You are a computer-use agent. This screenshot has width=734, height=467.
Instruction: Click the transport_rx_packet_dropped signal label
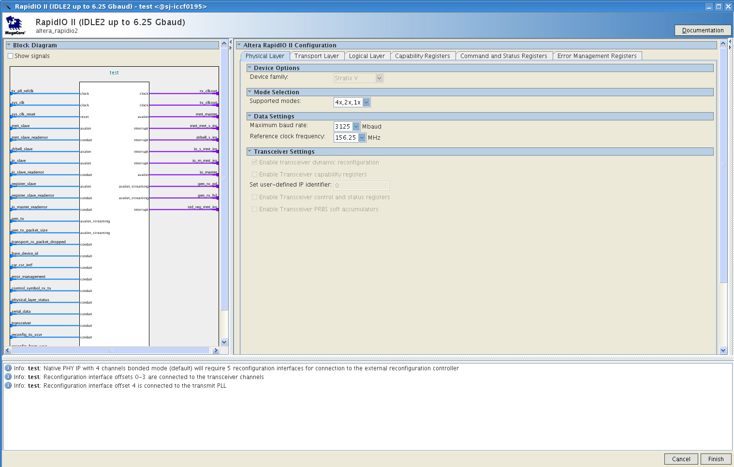pos(38,242)
